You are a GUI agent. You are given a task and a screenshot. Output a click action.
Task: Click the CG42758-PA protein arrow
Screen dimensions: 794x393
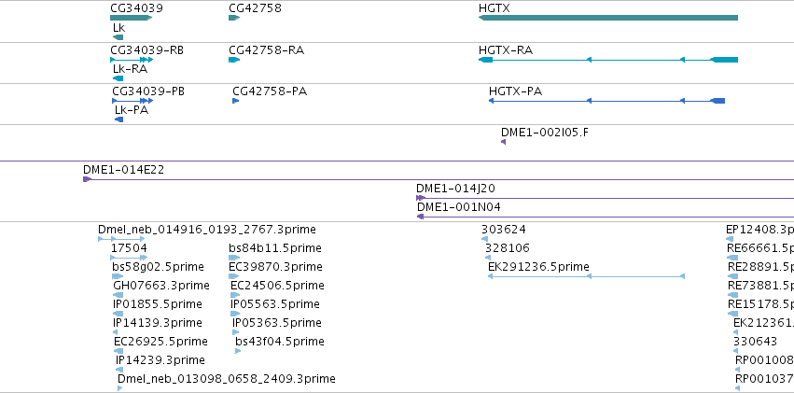235,101
